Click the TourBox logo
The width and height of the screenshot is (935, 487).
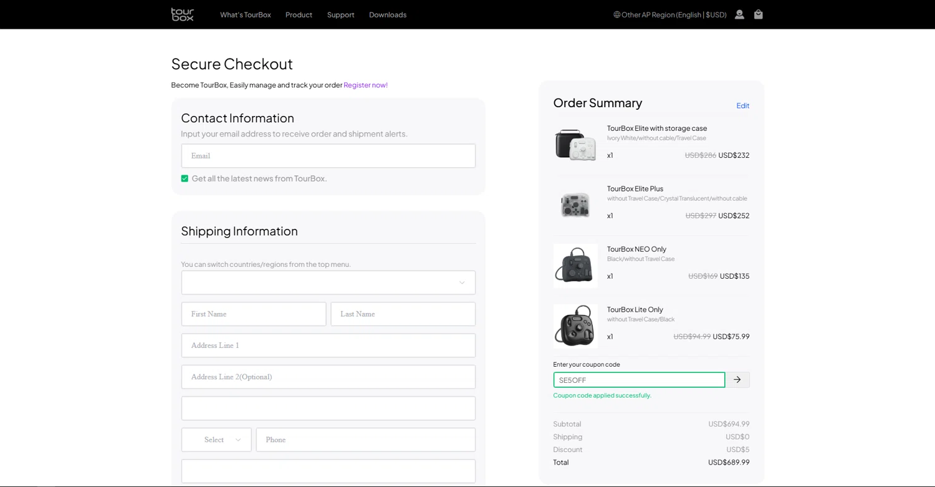(x=183, y=14)
